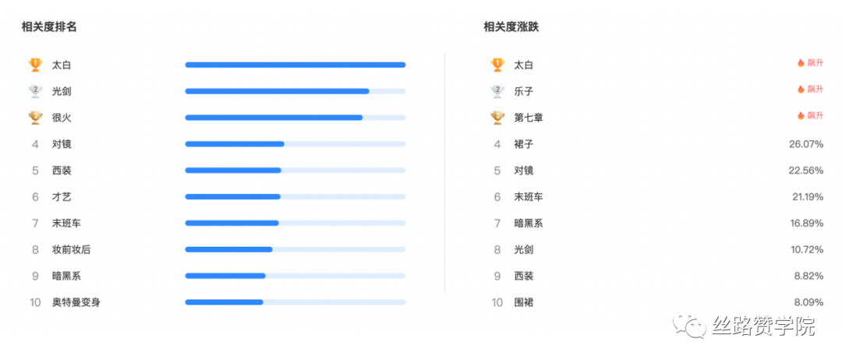Click silver trophy icon beside 乐子
The width and height of the screenshot is (842, 363).
pos(497,91)
